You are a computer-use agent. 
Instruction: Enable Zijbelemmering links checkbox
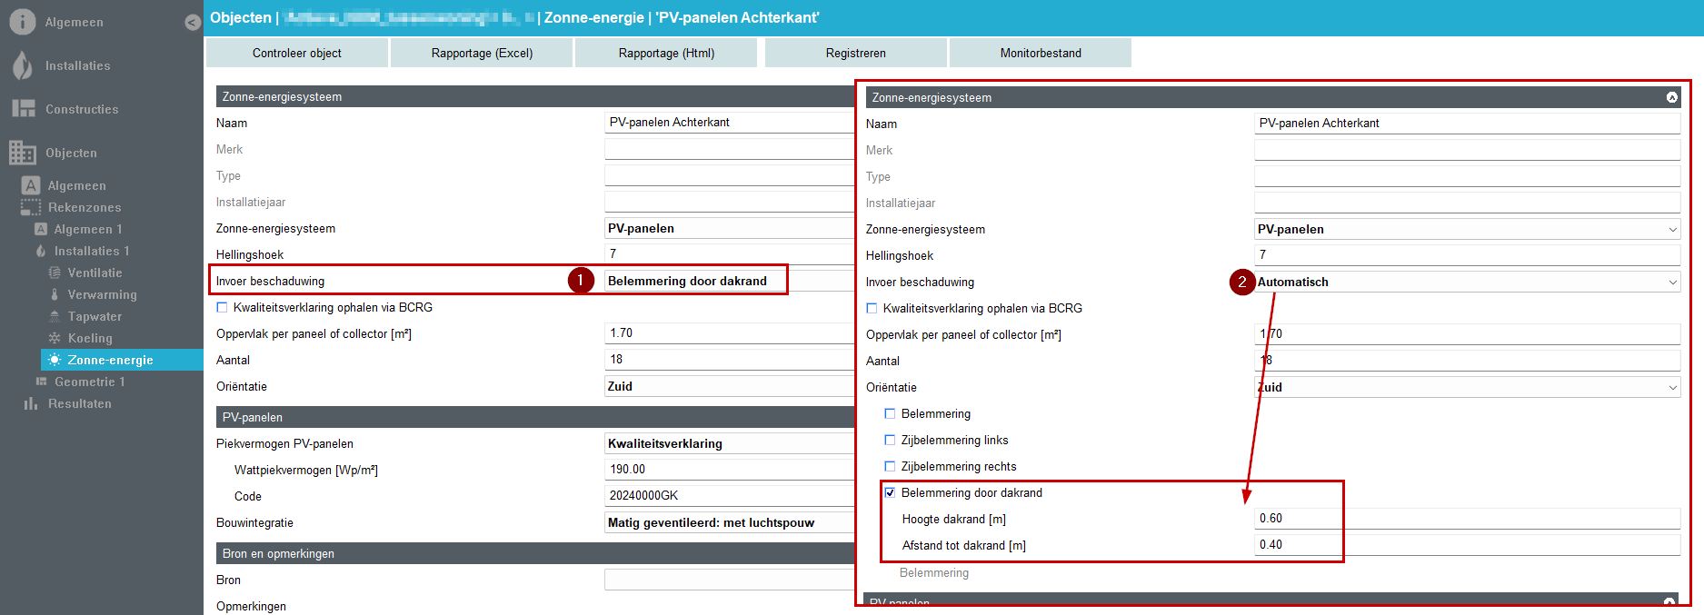(x=890, y=440)
